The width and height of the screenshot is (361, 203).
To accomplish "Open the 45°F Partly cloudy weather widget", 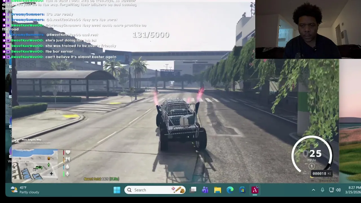I will (25, 190).
